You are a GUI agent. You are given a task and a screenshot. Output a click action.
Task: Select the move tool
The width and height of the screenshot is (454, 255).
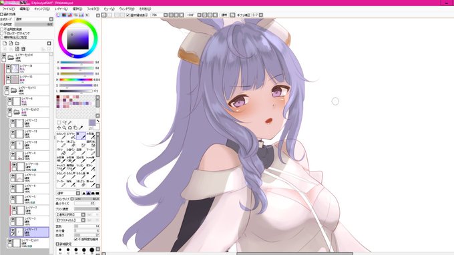click(59, 127)
